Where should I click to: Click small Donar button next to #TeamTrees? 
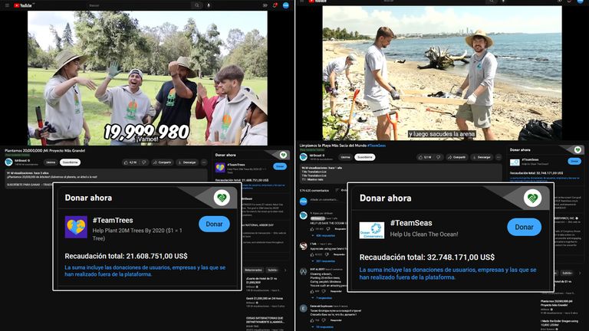(280, 166)
